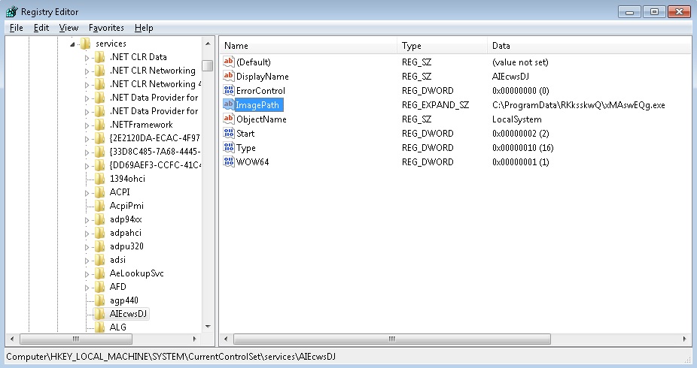The width and height of the screenshot is (697, 368).
Task: Click the LocalSystem data value
Action: tap(516, 119)
